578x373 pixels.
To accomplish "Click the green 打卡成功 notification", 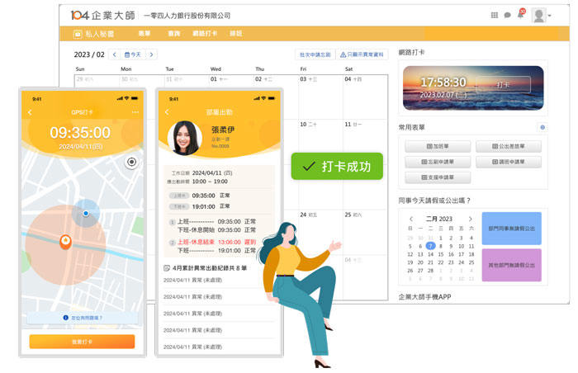I will pyautogui.click(x=337, y=167).
